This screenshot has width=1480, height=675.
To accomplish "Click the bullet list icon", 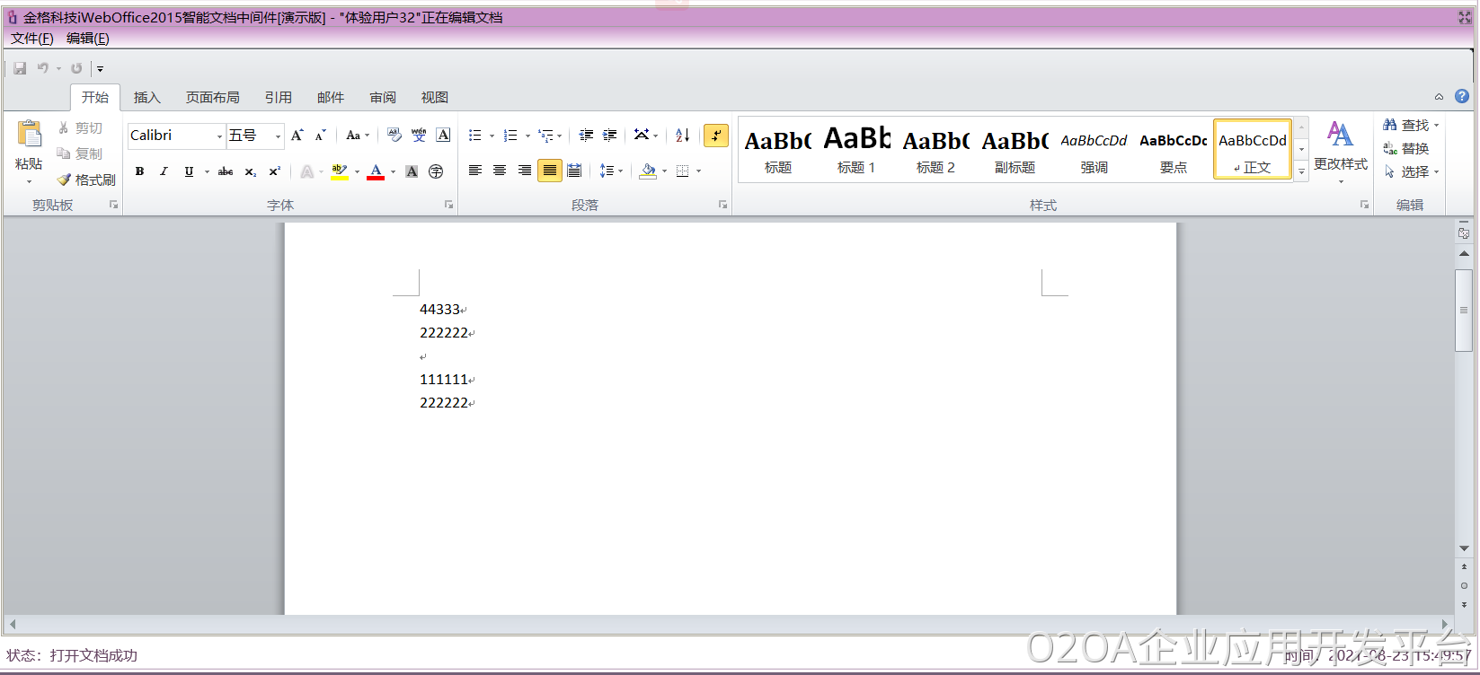I will pyautogui.click(x=475, y=136).
